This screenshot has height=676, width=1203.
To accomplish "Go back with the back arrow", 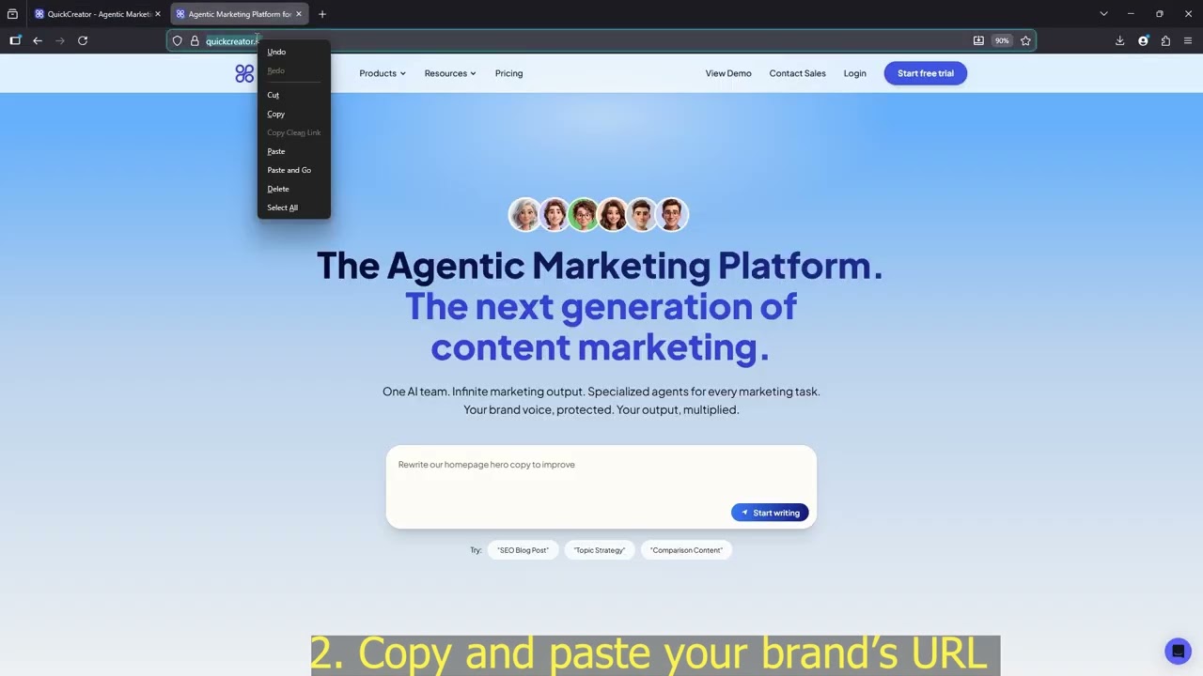I will 38,40.
